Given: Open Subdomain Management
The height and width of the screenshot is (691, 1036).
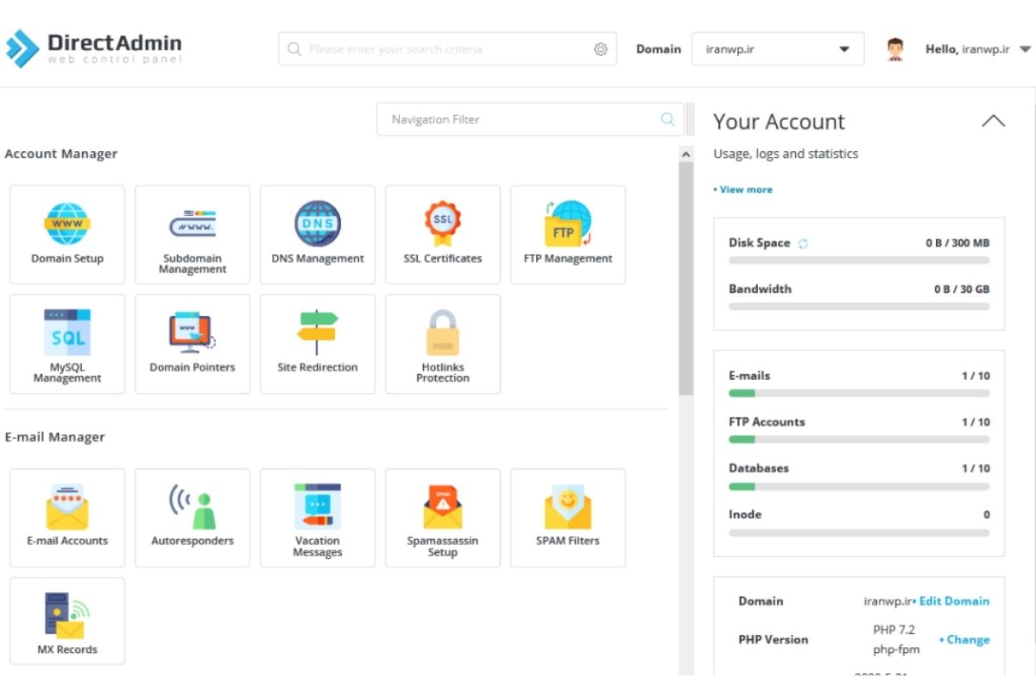Looking at the screenshot, I should [x=193, y=234].
